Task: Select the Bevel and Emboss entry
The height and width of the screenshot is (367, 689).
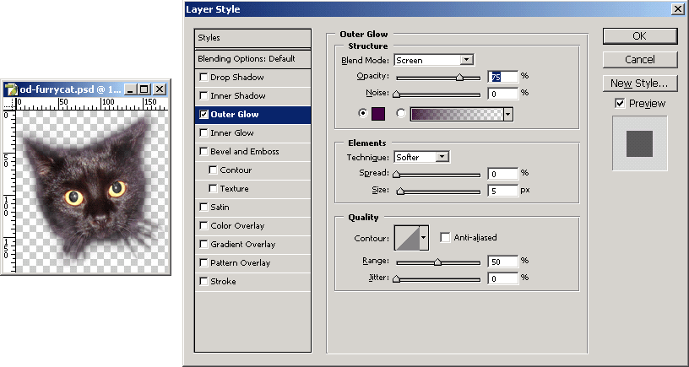Action: coord(252,152)
